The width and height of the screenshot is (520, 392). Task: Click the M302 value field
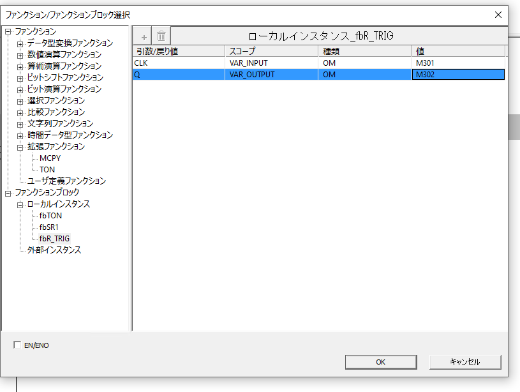pos(457,75)
